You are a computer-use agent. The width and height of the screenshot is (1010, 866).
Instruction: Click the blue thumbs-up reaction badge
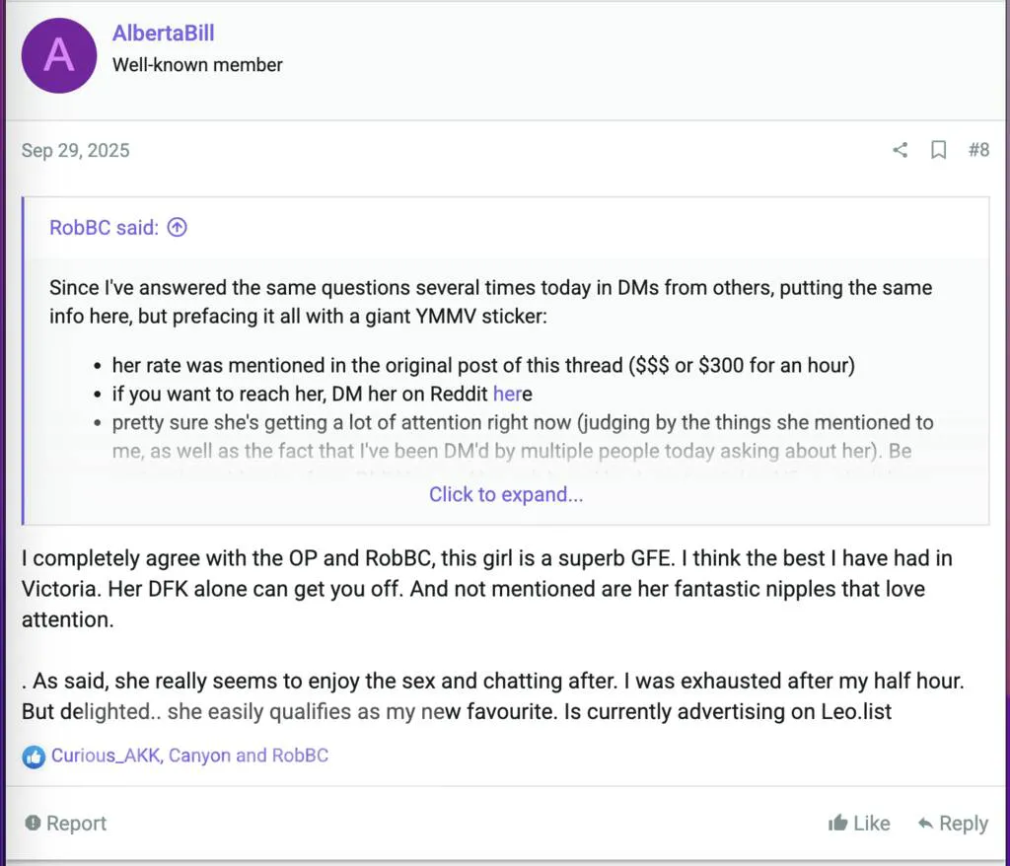point(34,757)
